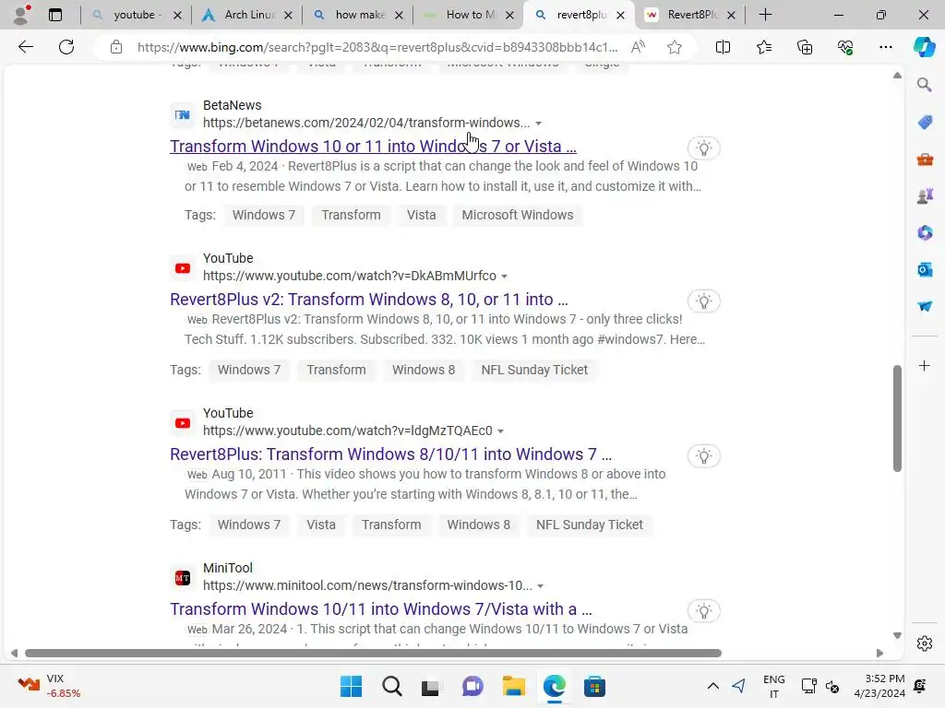Click the address bar URL field

click(377, 47)
